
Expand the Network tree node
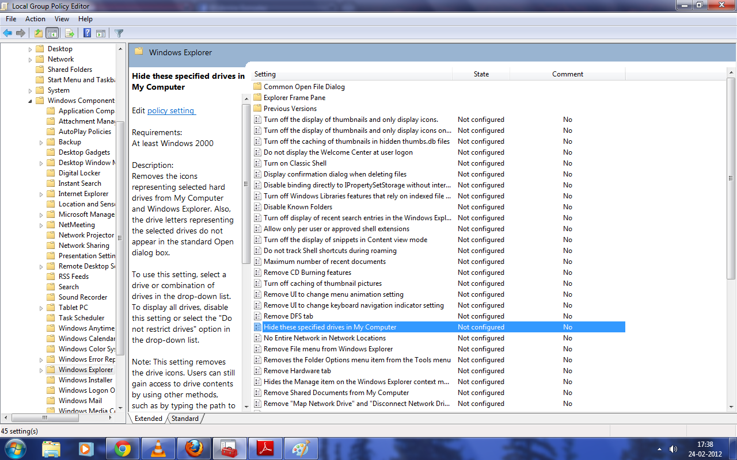point(31,59)
